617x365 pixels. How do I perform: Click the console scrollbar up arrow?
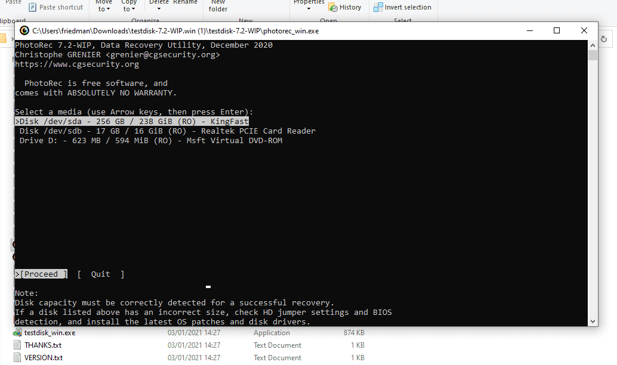(x=593, y=45)
